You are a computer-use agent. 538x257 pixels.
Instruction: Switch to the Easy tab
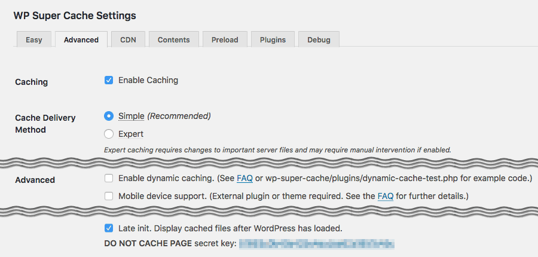(34, 39)
